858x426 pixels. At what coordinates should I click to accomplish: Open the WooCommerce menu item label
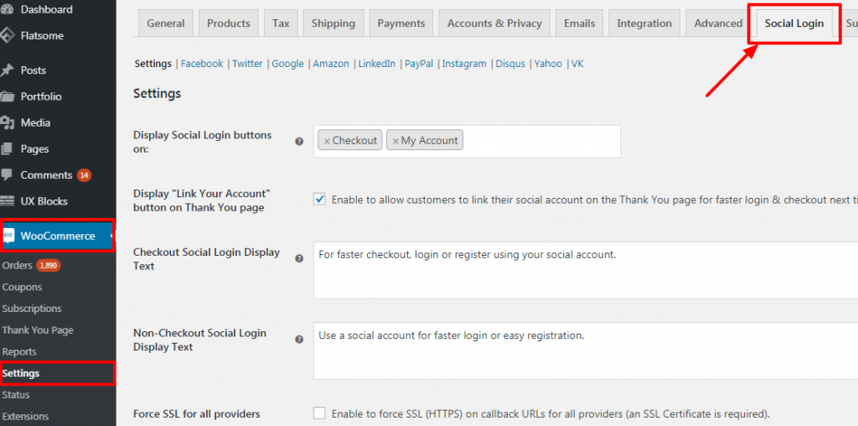pos(58,236)
